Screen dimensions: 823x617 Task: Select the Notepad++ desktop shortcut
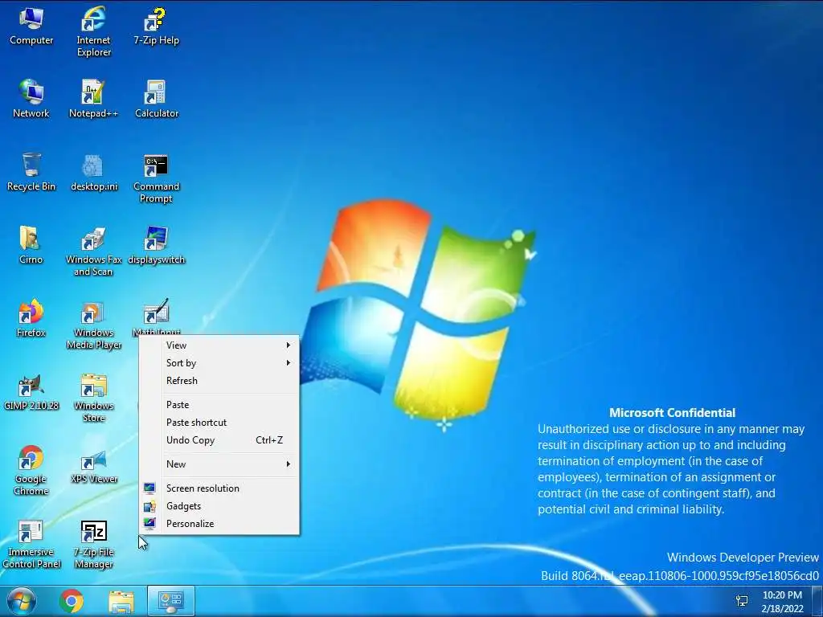point(93,99)
